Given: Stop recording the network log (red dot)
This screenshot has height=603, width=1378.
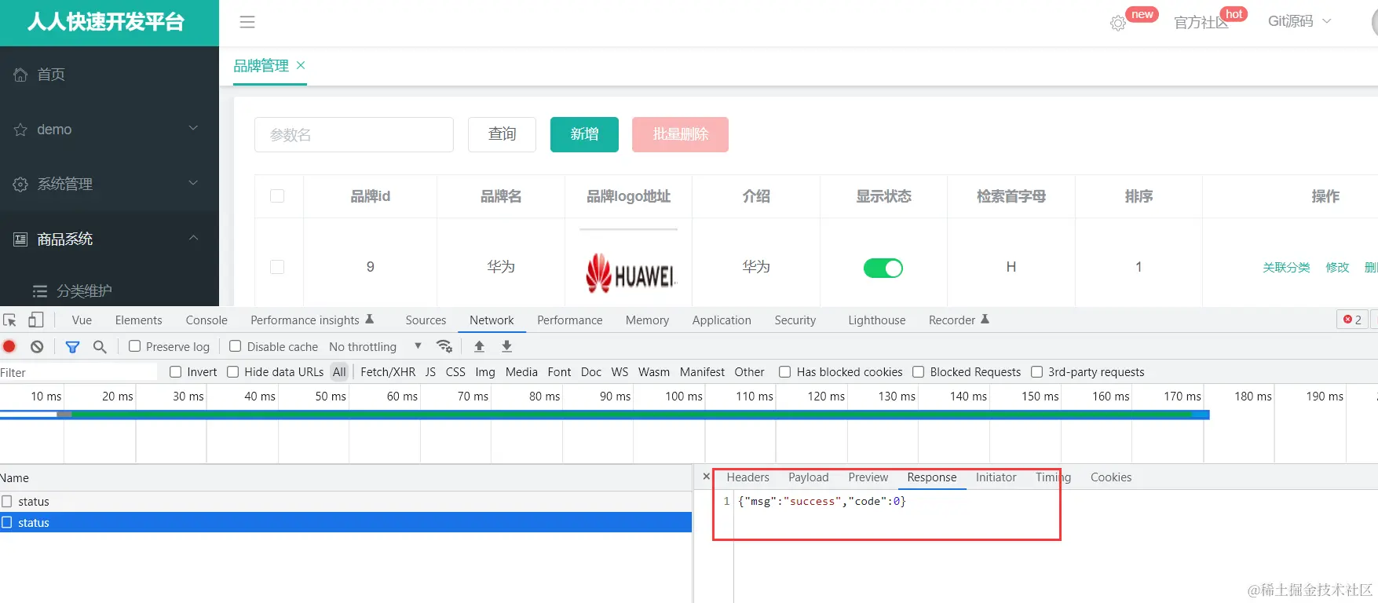Looking at the screenshot, I should (9, 346).
